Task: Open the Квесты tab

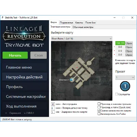Action: tap(79, 23)
